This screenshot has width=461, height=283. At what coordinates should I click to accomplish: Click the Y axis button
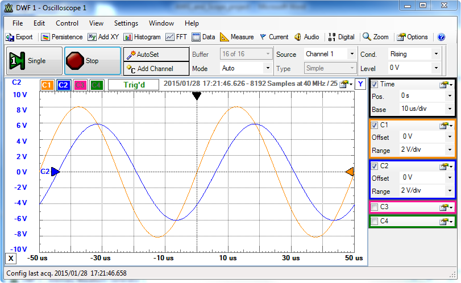pyautogui.click(x=360, y=85)
